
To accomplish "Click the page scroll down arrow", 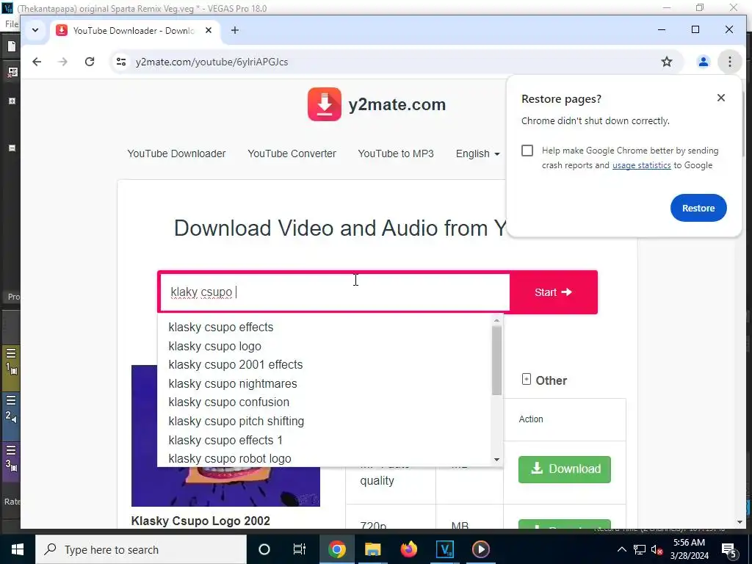I will pyautogui.click(x=739, y=522).
